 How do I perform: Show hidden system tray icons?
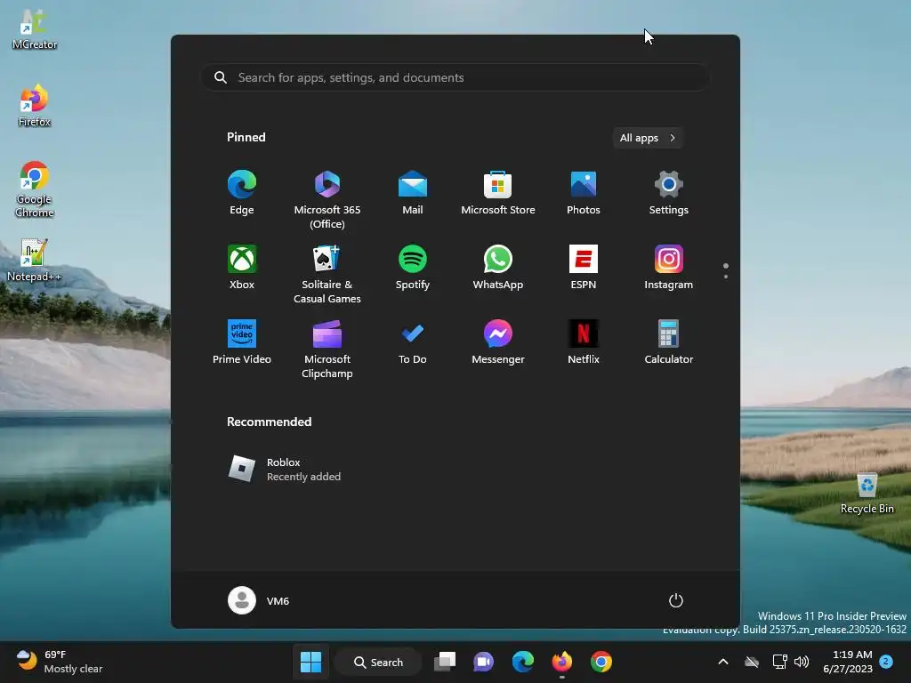(x=723, y=662)
